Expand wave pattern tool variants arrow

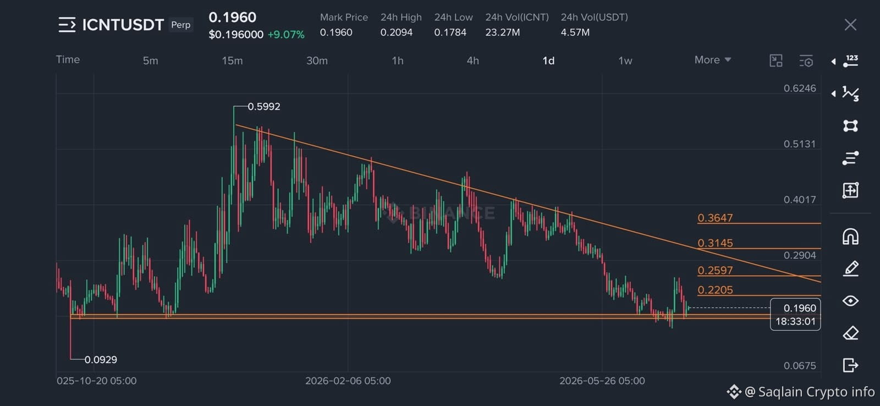tap(833, 94)
